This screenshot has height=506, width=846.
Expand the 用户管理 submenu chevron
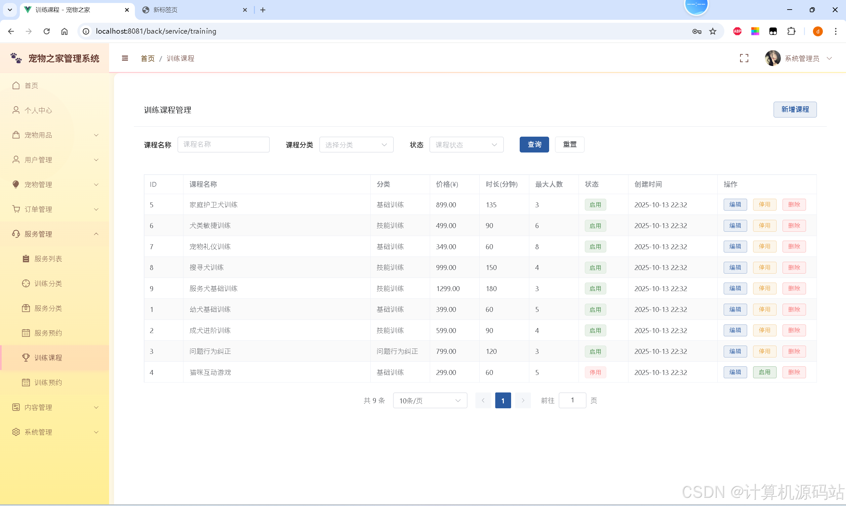pyautogui.click(x=96, y=159)
